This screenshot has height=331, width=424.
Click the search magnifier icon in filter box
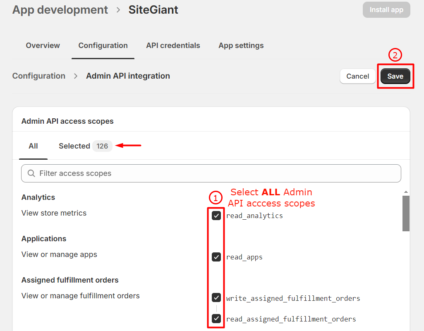click(31, 173)
